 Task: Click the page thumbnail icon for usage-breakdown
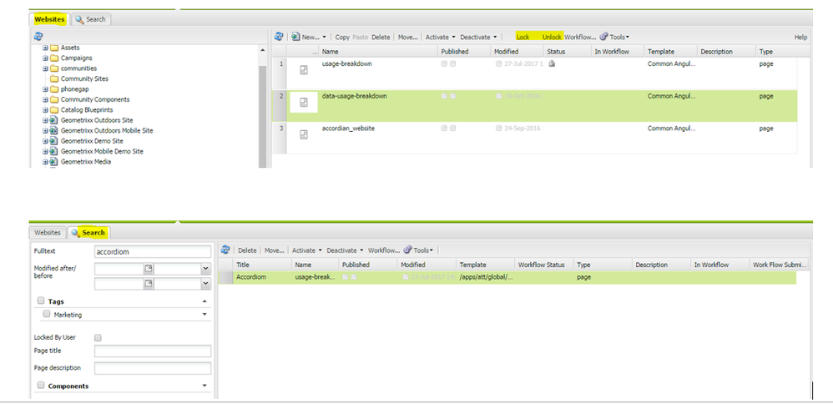304,70
